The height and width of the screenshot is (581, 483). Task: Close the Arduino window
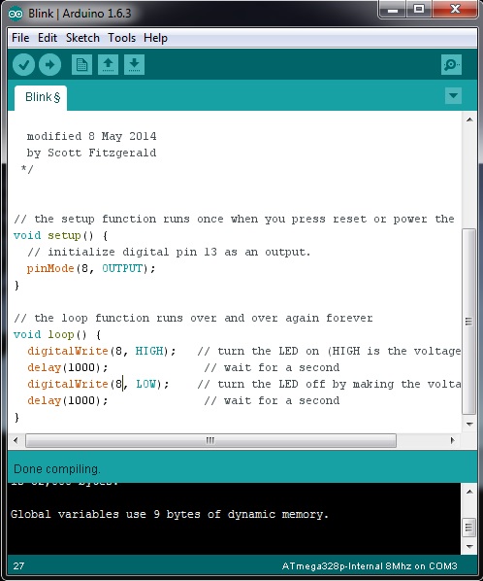tap(455, 10)
